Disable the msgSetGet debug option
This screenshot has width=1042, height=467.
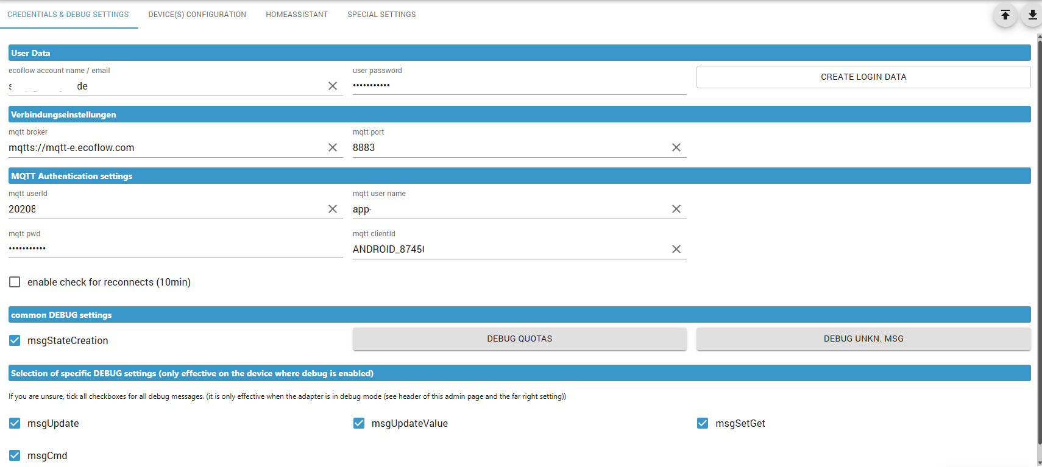pyautogui.click(x=703, y=423)
